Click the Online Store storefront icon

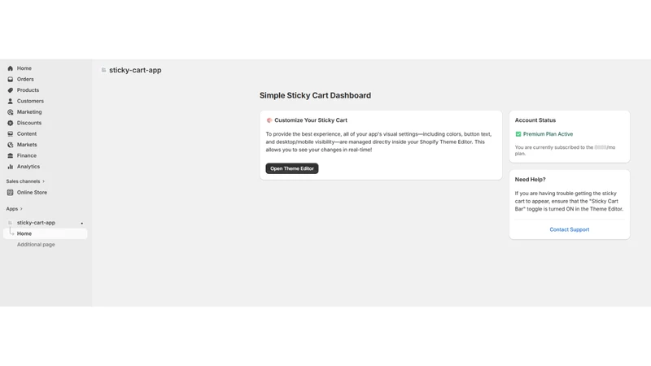tap(11, 193)
